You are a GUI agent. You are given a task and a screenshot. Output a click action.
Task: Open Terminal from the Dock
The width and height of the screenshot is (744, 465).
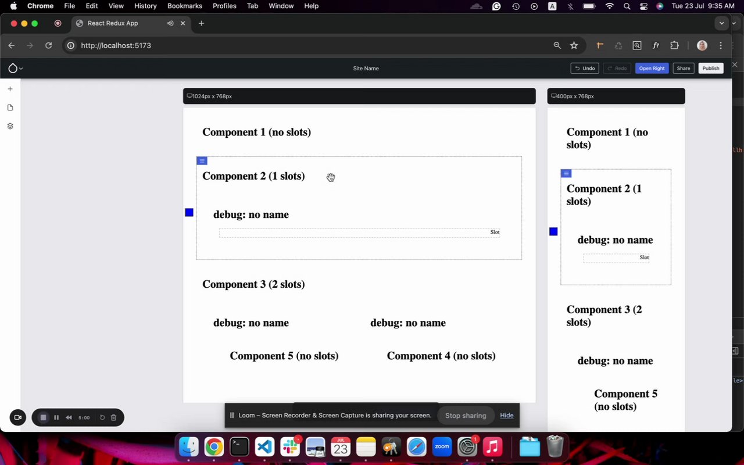(239, 447)
